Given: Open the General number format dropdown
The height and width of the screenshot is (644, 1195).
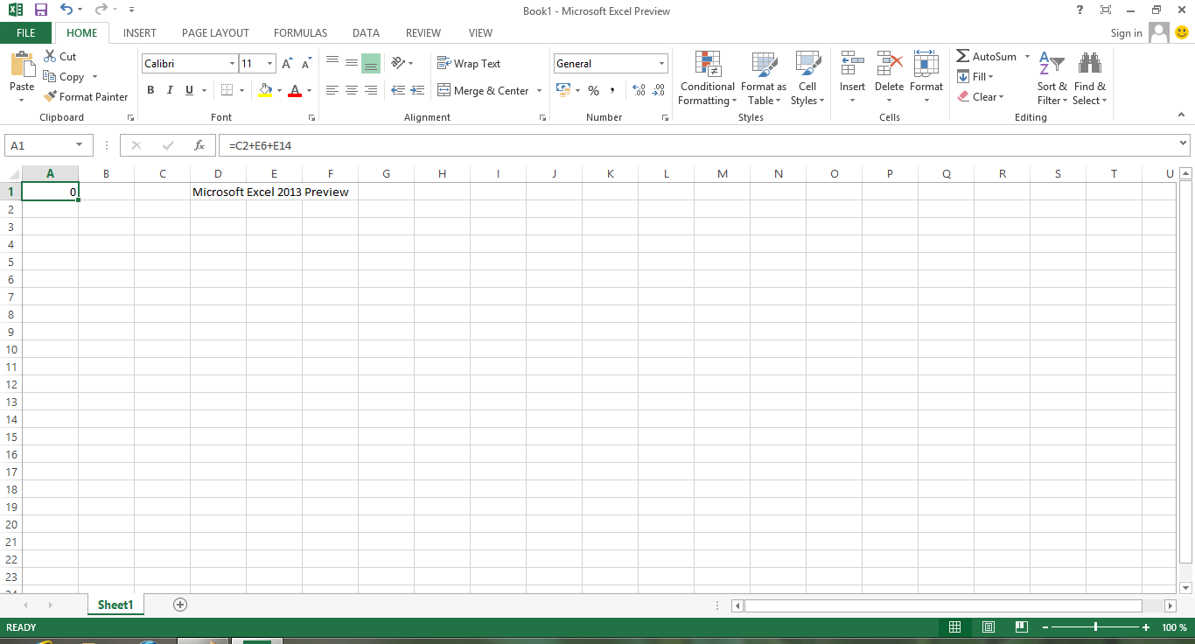Looking at the screenshot, I should click(661, 64).
